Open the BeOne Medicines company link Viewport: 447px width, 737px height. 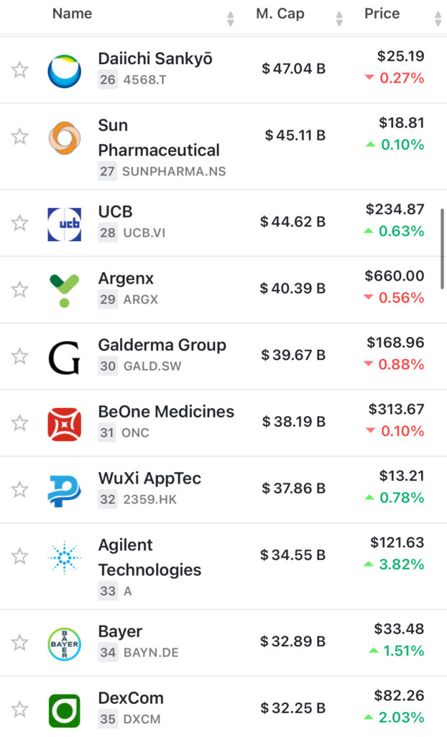tap(166, 412)
